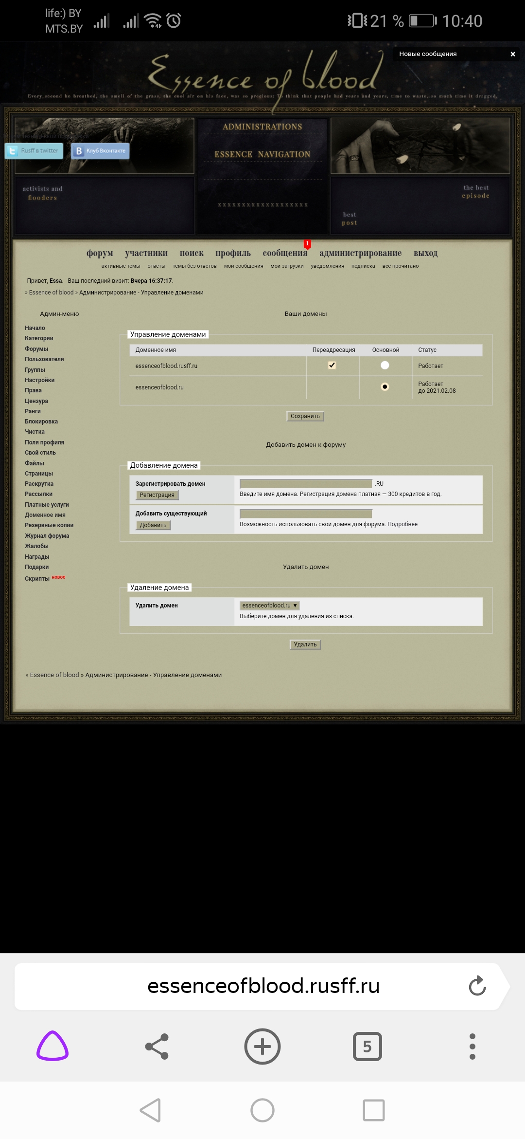Open Награды in admin menu
Viewport: 525px width, 1139px height.
(x=37, y=557)
